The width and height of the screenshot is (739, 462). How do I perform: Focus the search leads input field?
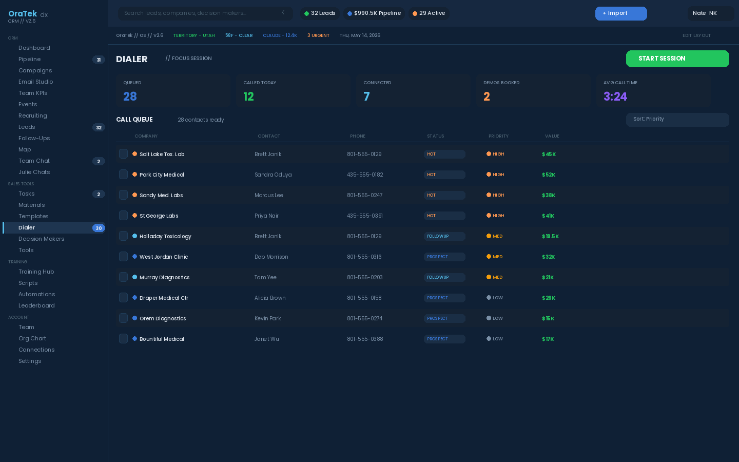point(205,13)
